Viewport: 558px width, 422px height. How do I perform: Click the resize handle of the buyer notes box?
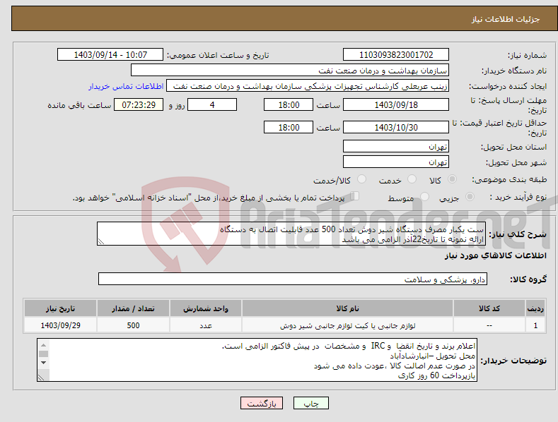(x=41, y=378)
